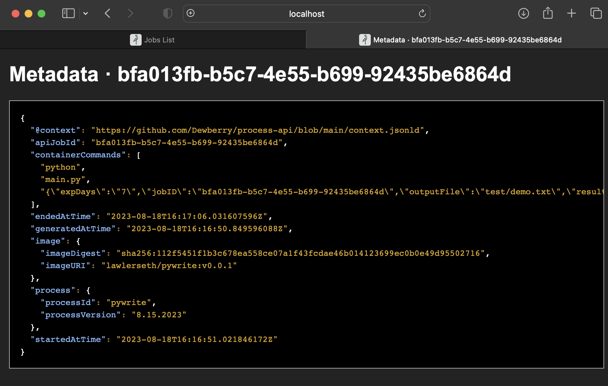This screenshot has width=608, height=386.
Task: Open the Share button
Action: click(x=548, y=13)
